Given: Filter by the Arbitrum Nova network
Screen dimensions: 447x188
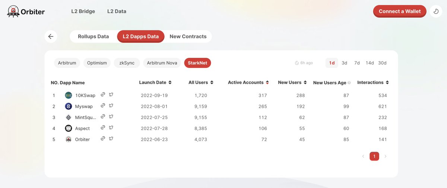Looking at the screenshot, I should coord(162,63).
